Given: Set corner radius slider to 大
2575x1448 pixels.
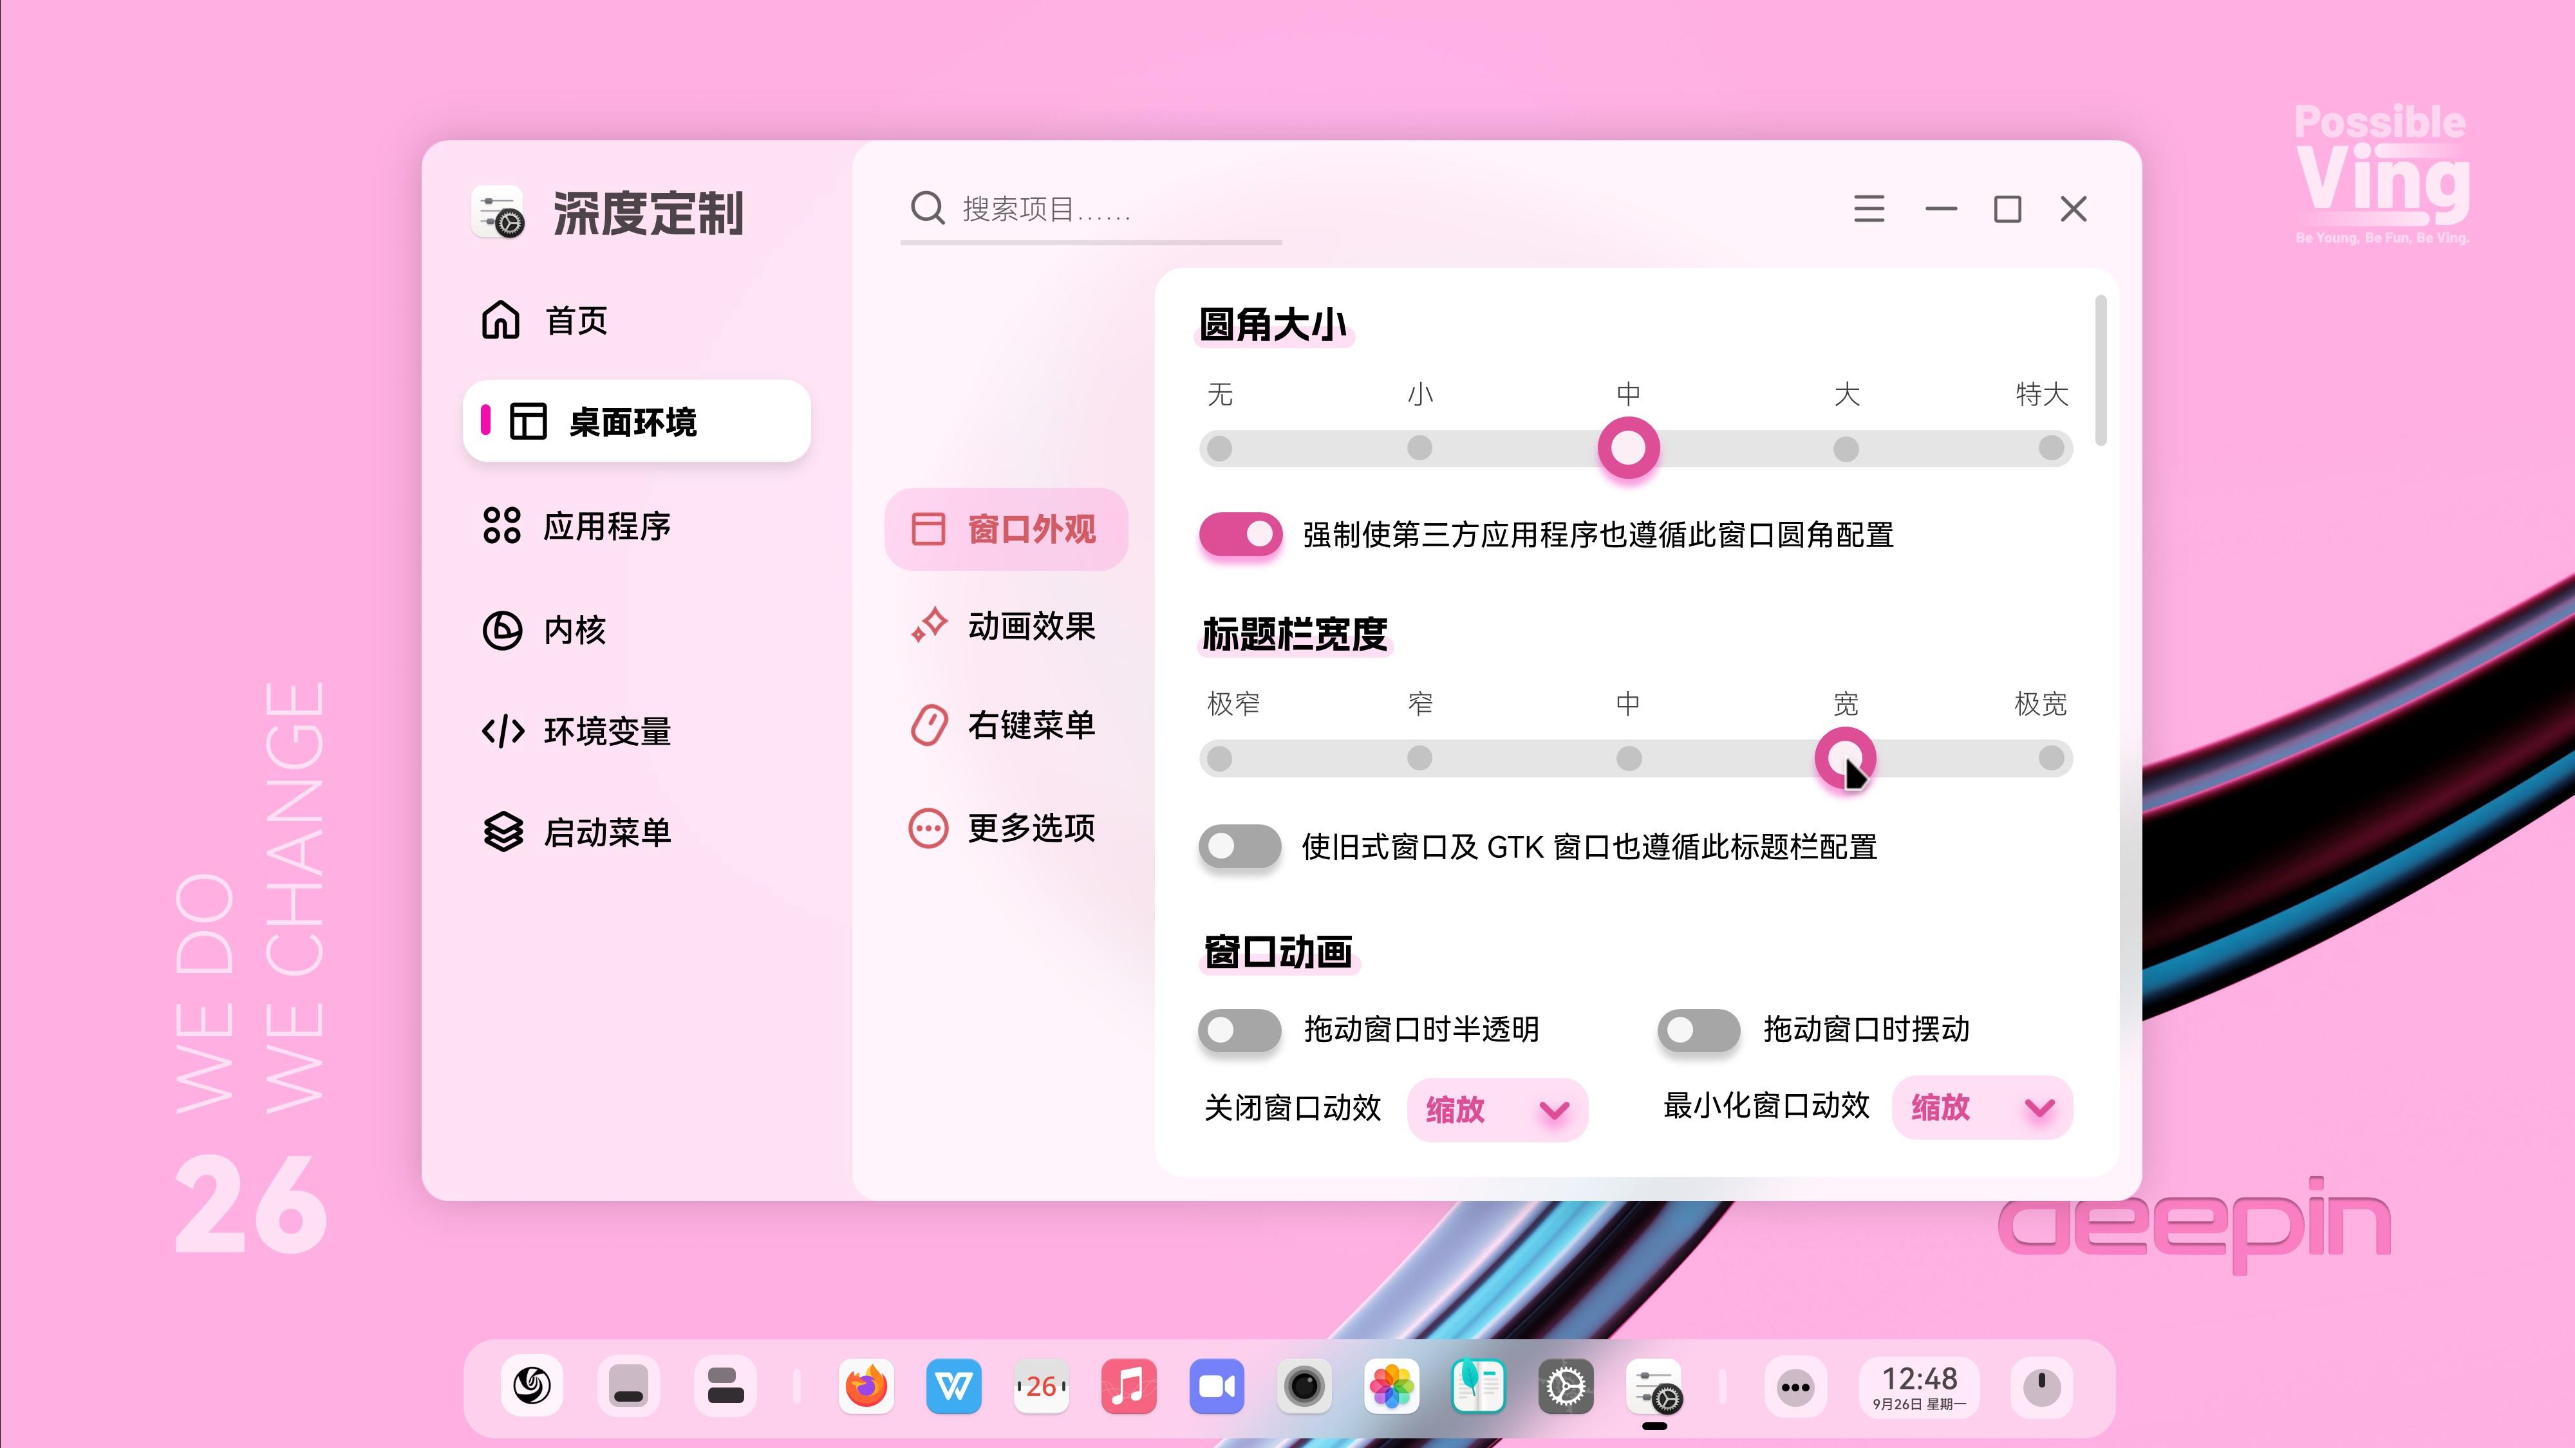Looking at the screenshot, I should point(1845,449).
